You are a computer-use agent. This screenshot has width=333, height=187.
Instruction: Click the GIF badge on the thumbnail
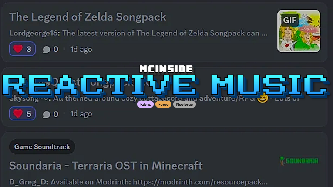[290, 20]
